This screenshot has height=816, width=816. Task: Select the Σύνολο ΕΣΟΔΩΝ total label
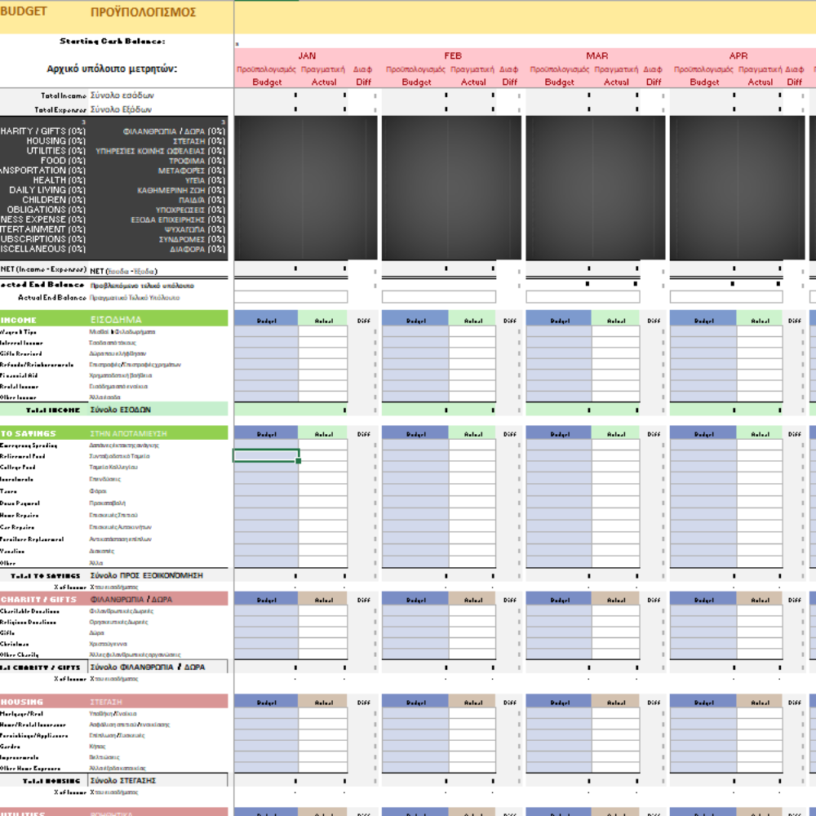pos(120,410)
